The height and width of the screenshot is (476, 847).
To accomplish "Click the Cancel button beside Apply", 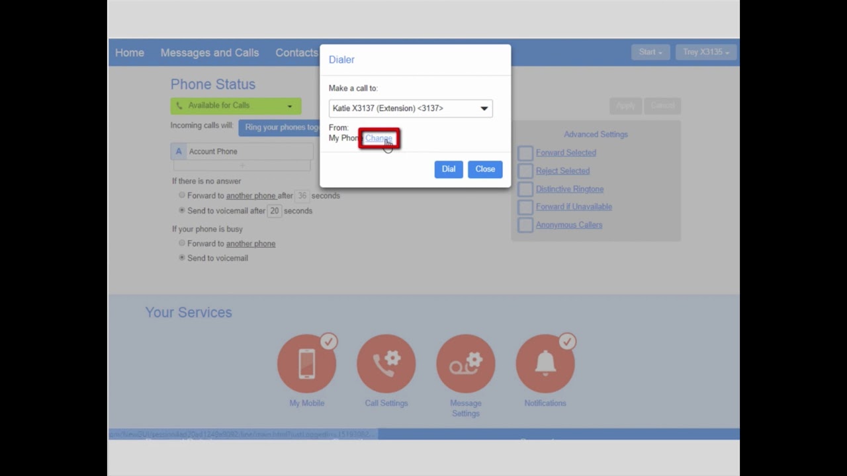I will 662,106.
